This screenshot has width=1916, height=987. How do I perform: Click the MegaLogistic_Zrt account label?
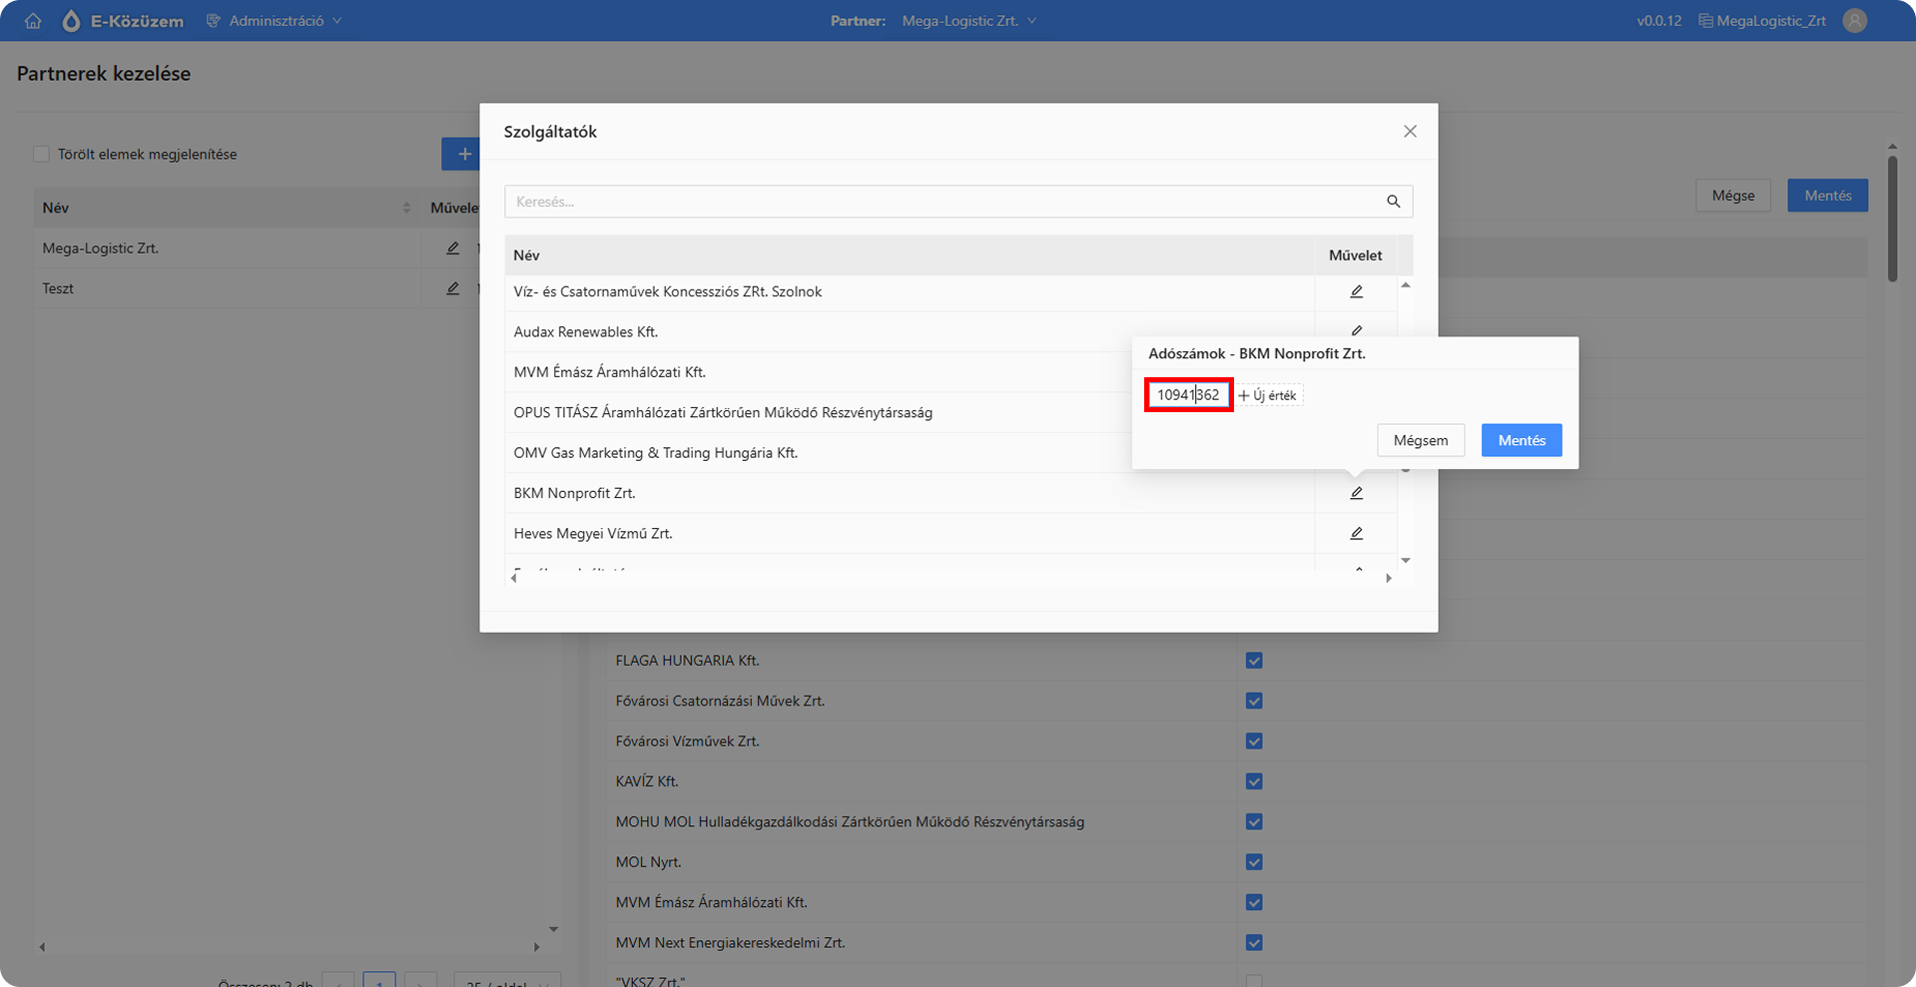(1762, 21)
